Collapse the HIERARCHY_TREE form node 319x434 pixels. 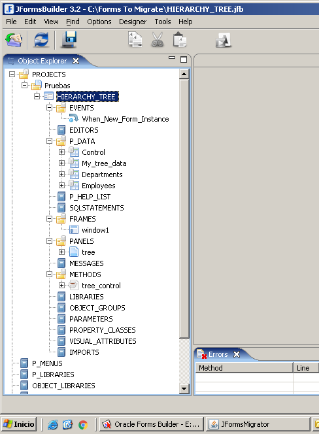[37, 96]
